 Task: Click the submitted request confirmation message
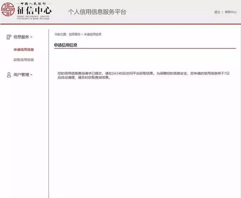click(144, 75)
